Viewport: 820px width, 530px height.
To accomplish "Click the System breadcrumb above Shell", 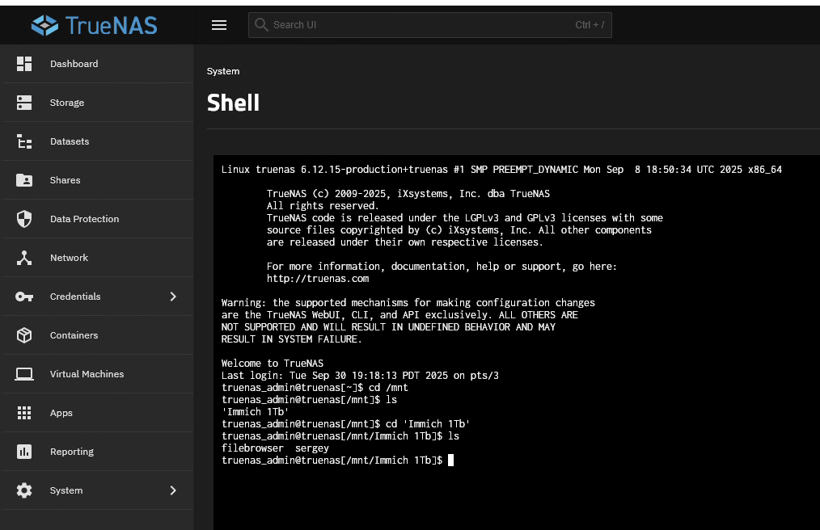I will pos(222,71).
